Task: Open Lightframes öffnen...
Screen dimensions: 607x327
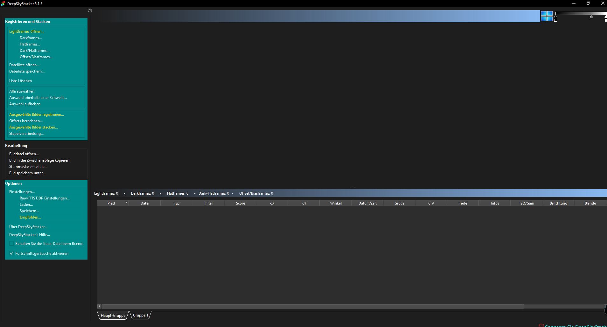Action: point(27,31)
